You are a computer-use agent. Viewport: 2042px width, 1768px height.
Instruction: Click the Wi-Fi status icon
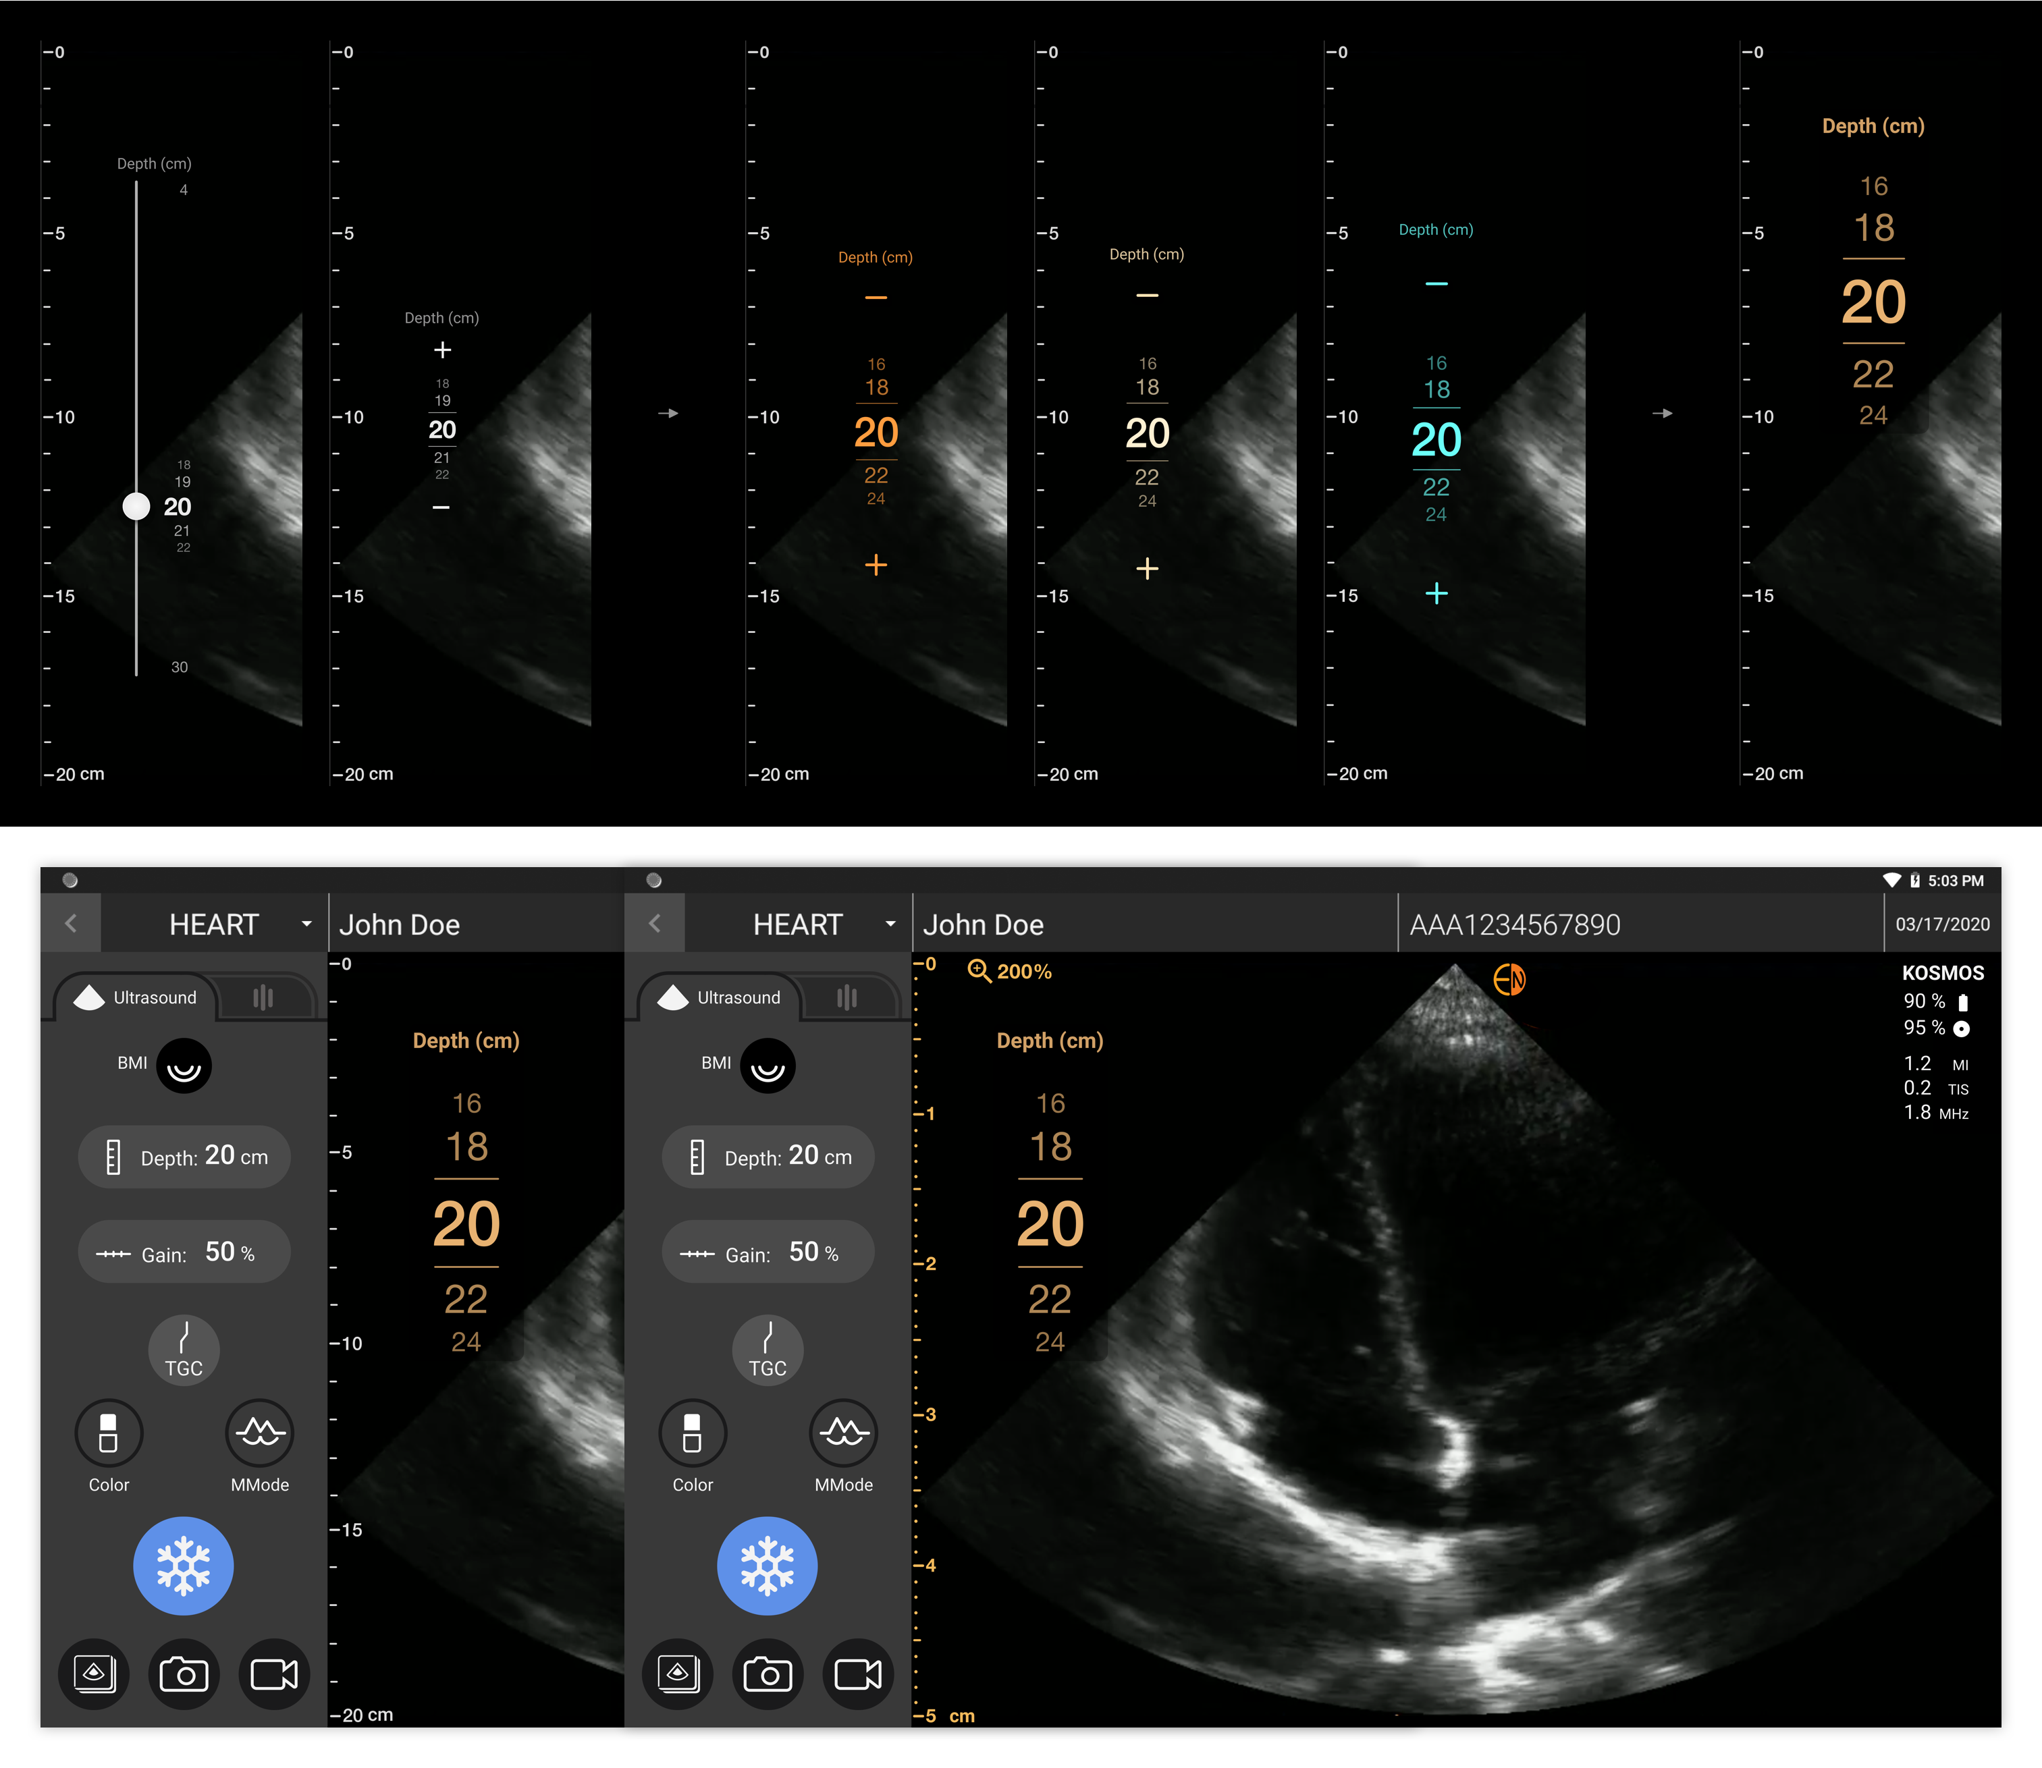coord(1892,880)
